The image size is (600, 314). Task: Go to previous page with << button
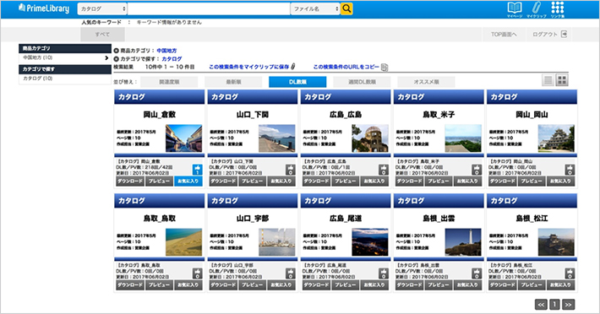[541, 305]
